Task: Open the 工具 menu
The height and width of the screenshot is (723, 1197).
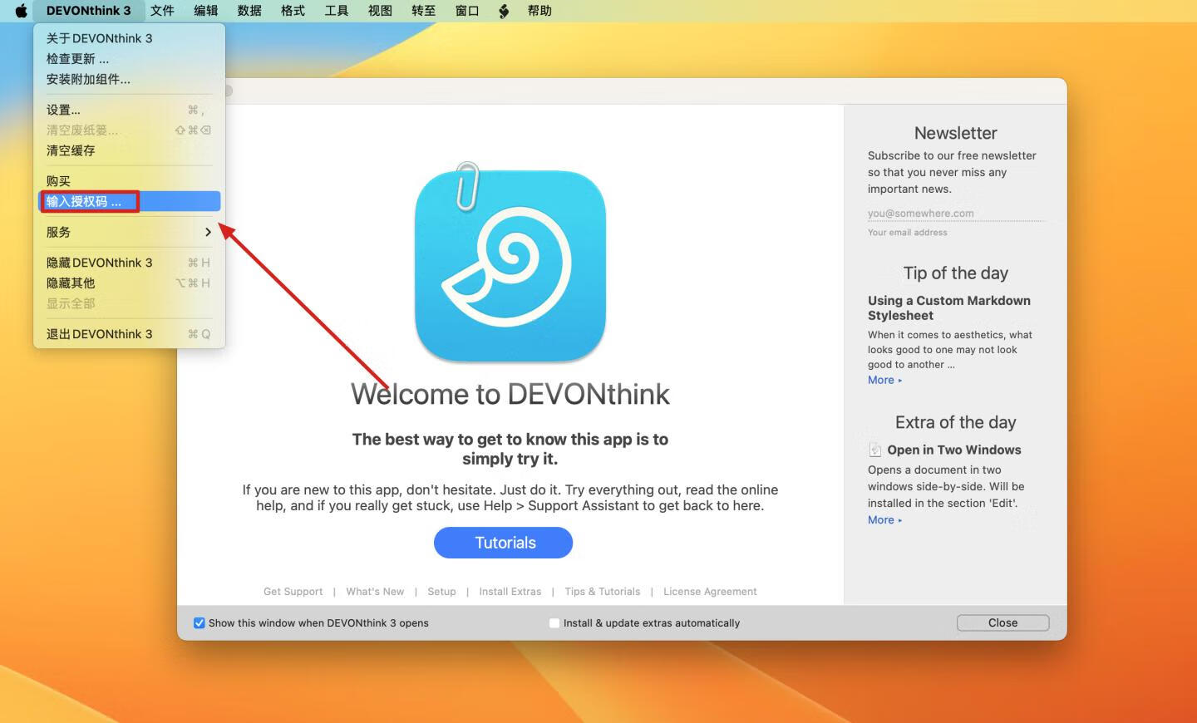Action: (337, 11)
